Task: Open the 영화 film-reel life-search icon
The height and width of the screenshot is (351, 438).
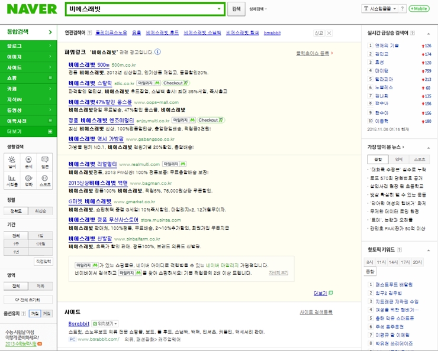Action: pyautogui.click(x=28, y=180)
